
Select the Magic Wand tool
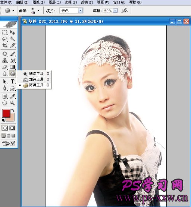[12, 39]
